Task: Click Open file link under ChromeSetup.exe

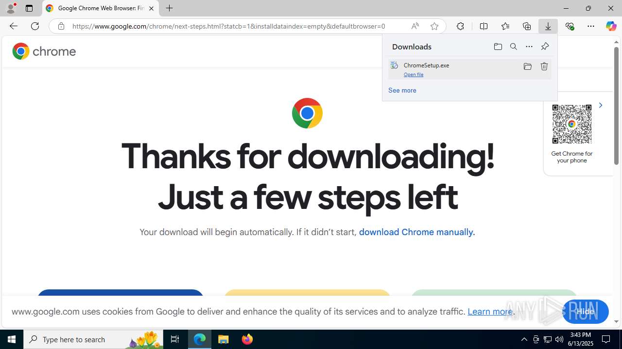Action: tap(414, 75)
